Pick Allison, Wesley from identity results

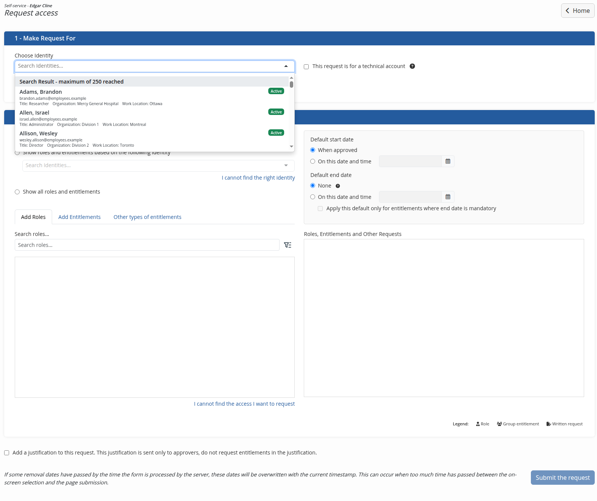(x=152, y=139)
